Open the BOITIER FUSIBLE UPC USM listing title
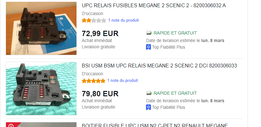Viewport: 261px width, 127px height. tap(155, 125)
